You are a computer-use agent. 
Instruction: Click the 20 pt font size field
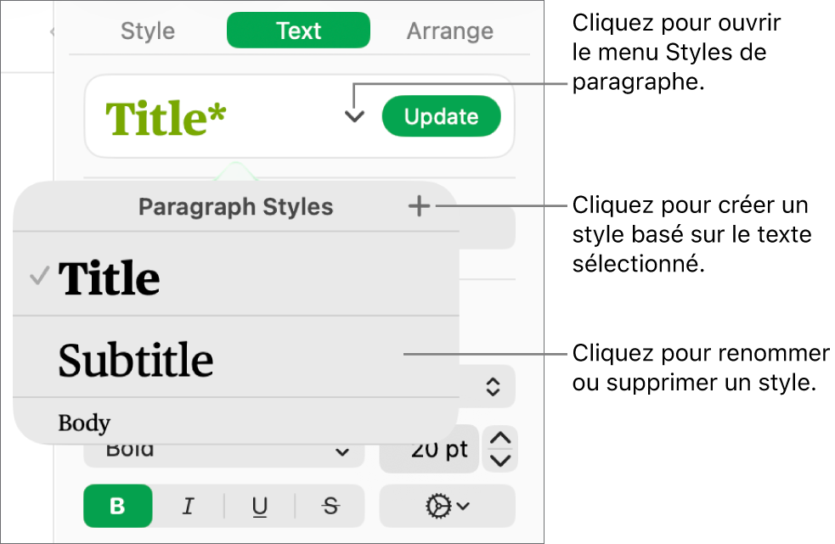(x=429, y=449)
